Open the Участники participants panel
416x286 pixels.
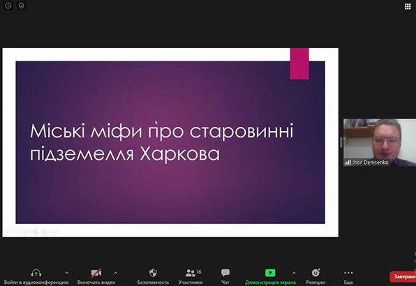pos(191,277)
